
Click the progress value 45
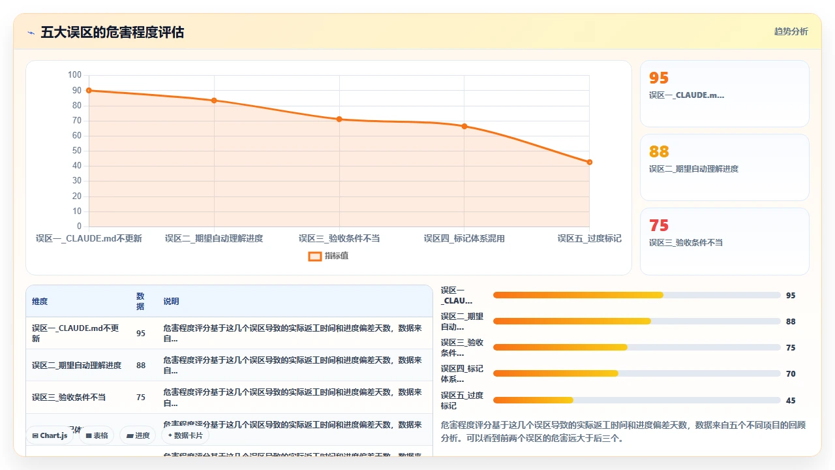pyautogui.click(x=791, y=401)
